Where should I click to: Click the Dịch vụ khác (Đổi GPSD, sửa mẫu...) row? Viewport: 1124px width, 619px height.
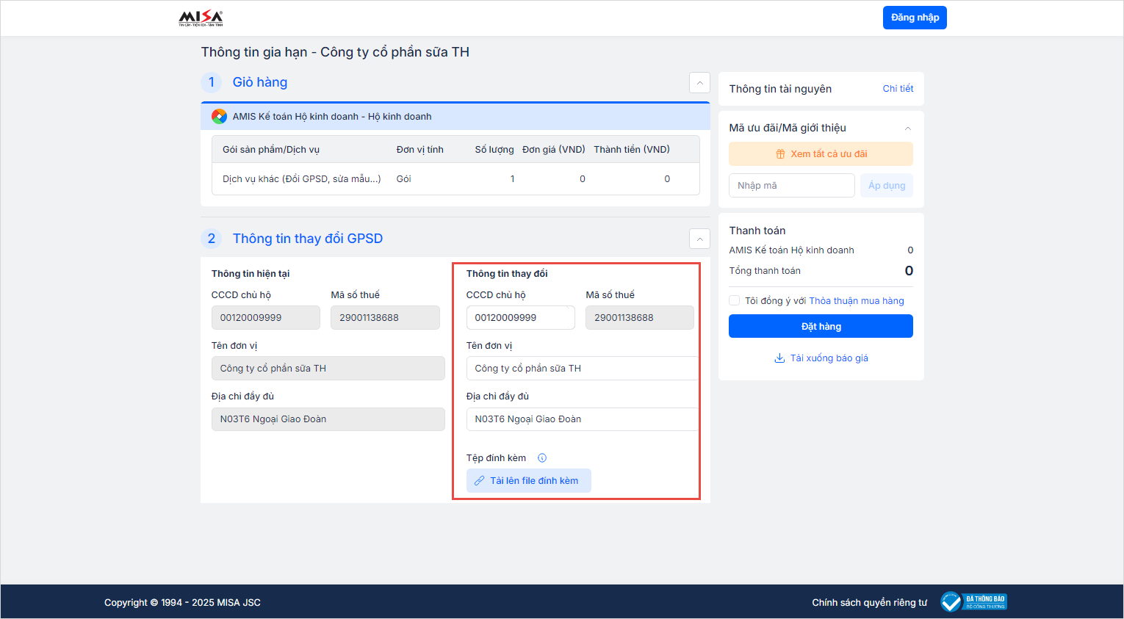(455, 179)
